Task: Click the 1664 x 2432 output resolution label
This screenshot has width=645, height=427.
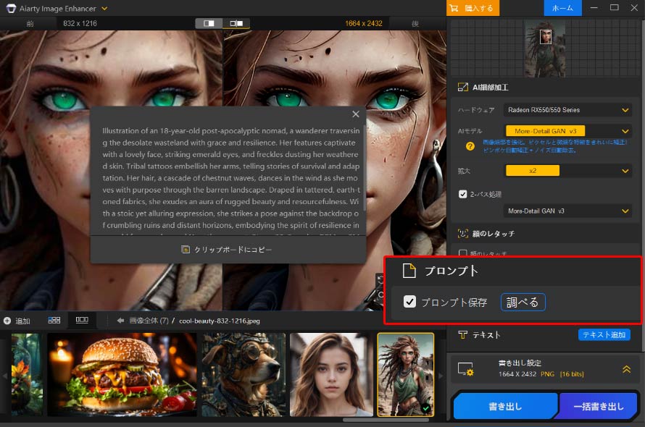Action: 364,23
